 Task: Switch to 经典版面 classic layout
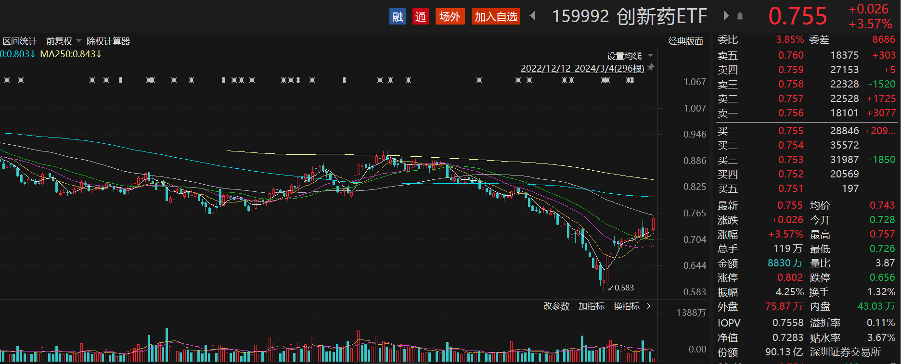pyautogui.click(x=685, y=41)
